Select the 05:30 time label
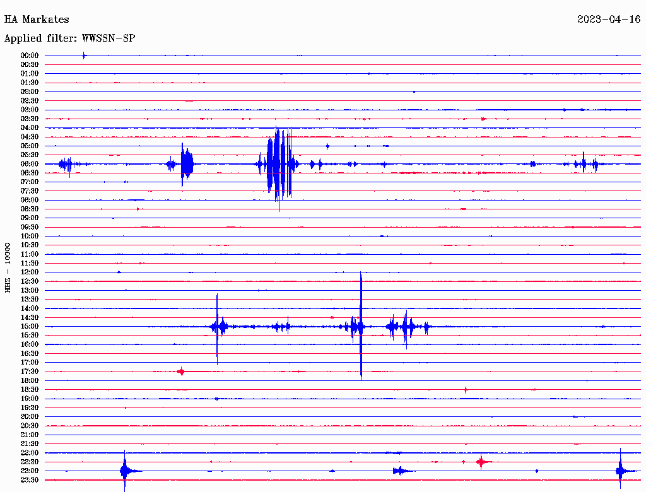Viewport: 646px width, 492px height. coord(30,155)
